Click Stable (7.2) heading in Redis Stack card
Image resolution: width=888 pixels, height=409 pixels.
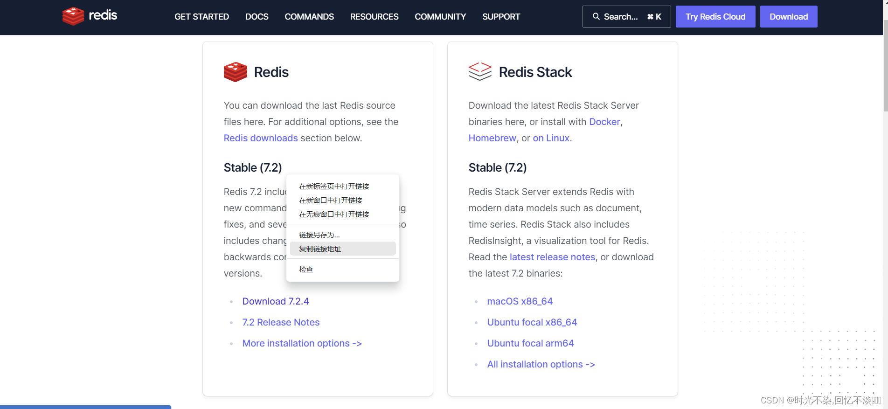(x=497, y=167)
